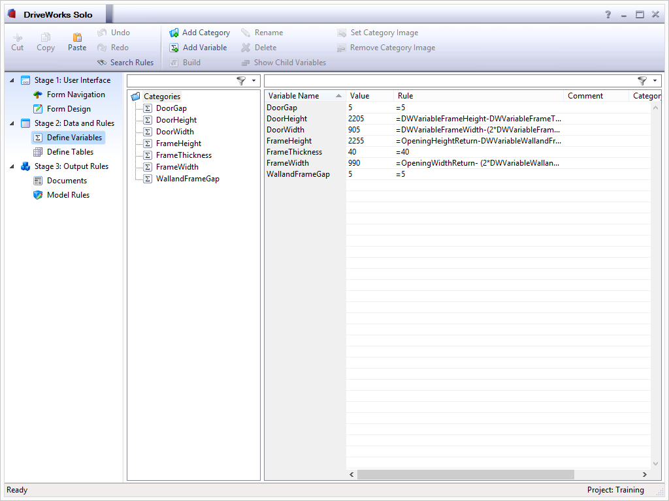
Task: Click the horizontal scrollbar right arrow
Action: (x=645, y=474)
